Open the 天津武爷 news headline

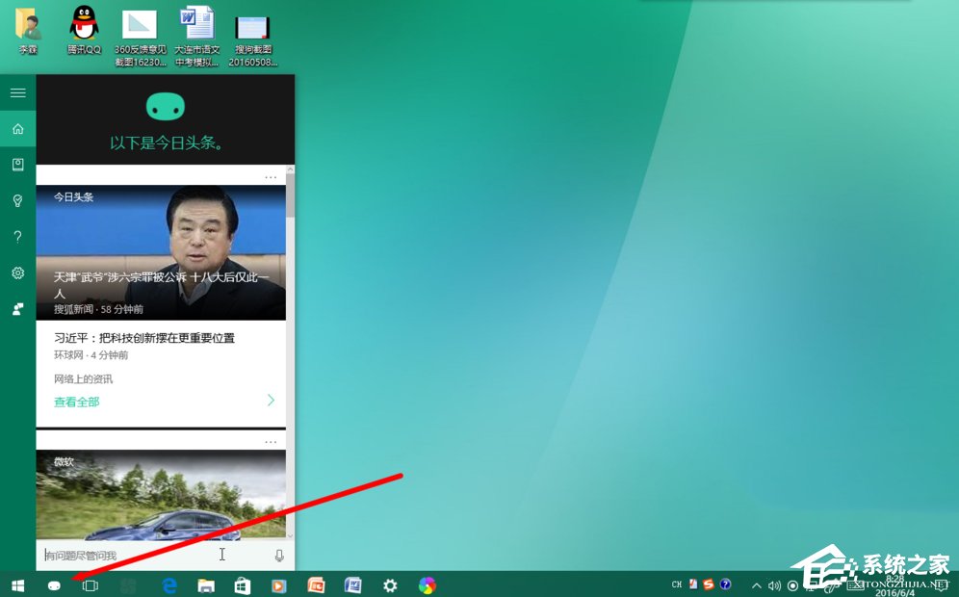162,279
